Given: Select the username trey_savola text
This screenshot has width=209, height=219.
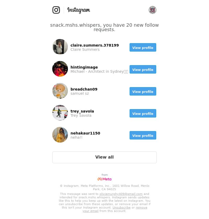Looking at the screenshot, I should (x=82, y=111).
